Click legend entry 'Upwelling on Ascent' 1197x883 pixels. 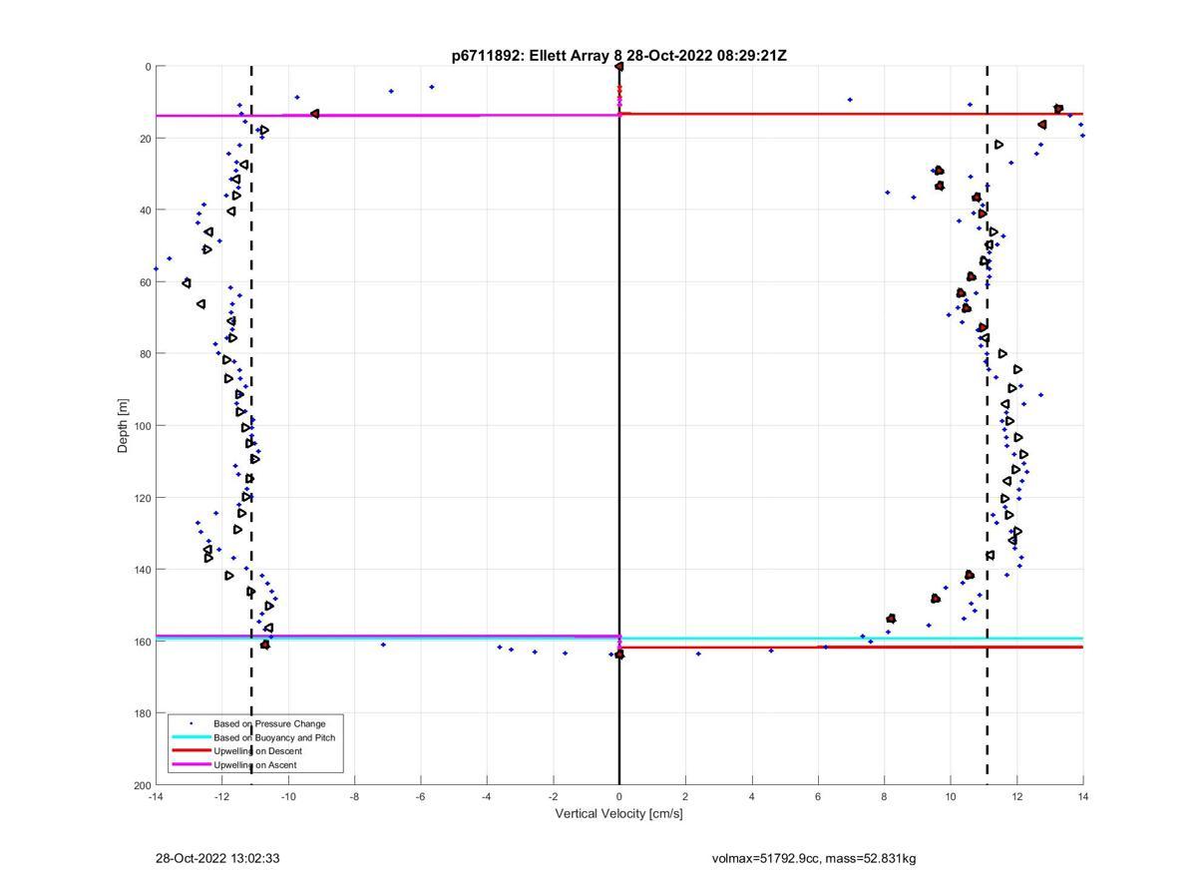coord(254,765)
